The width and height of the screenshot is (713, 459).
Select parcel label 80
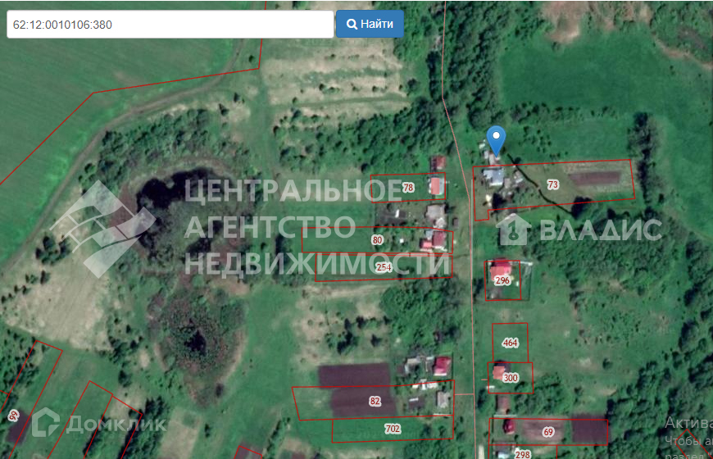tap(377, 239)
